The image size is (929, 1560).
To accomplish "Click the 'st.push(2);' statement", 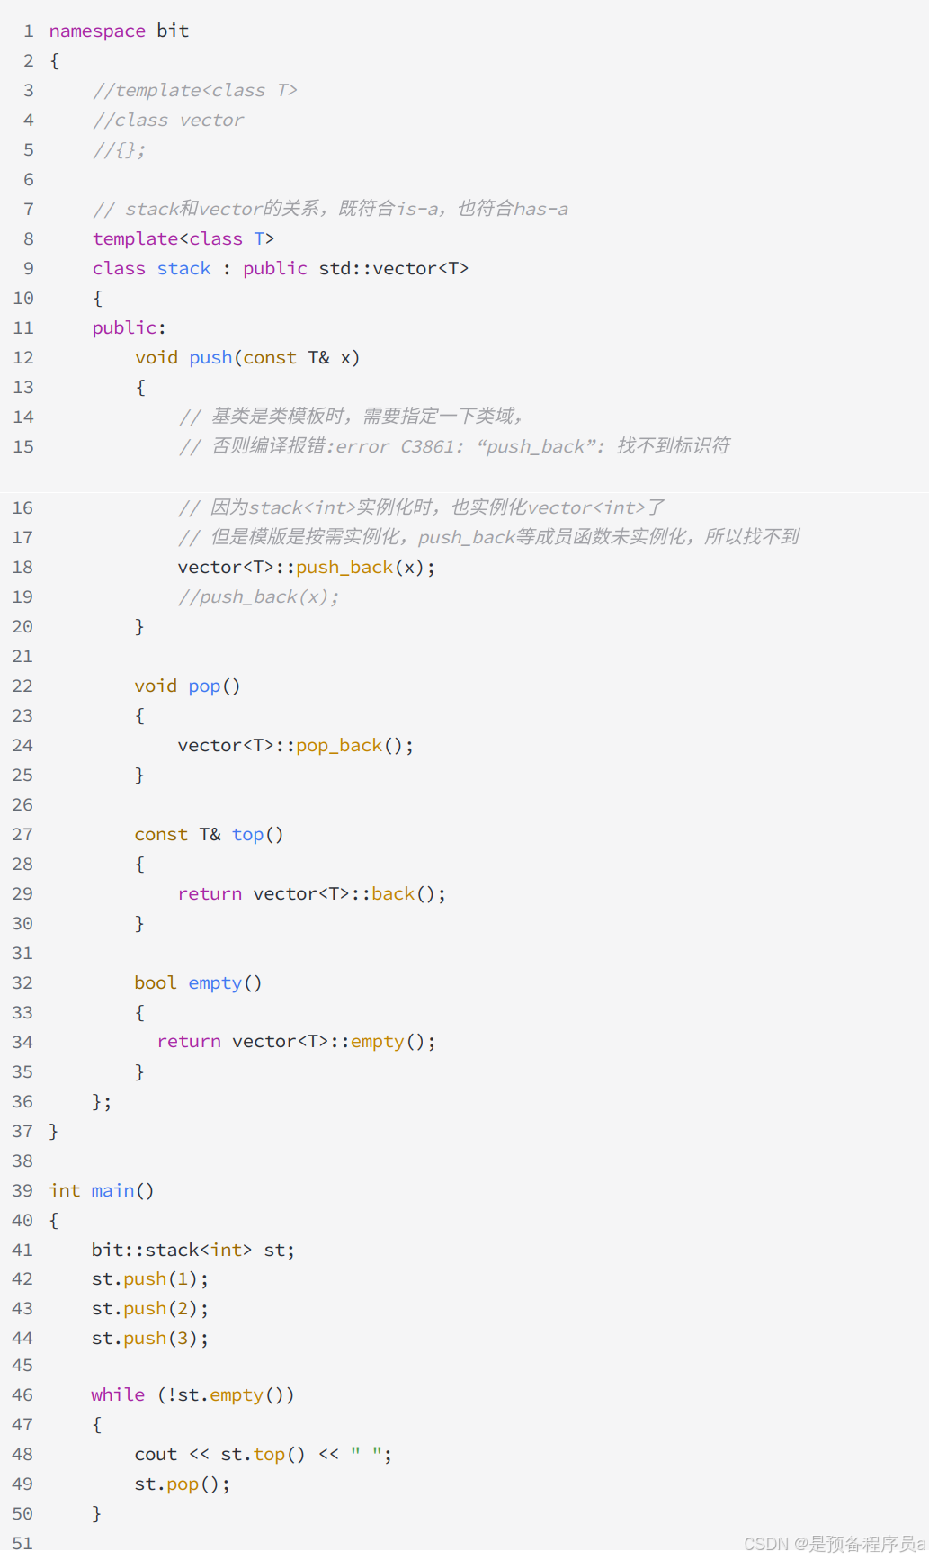I will 149,1308.
